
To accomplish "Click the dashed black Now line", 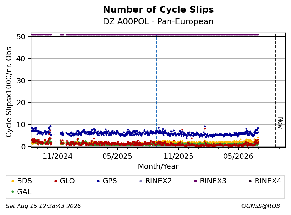I will [275, 91].
